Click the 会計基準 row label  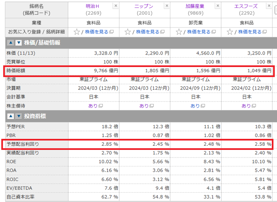click(x=16, y=97)
